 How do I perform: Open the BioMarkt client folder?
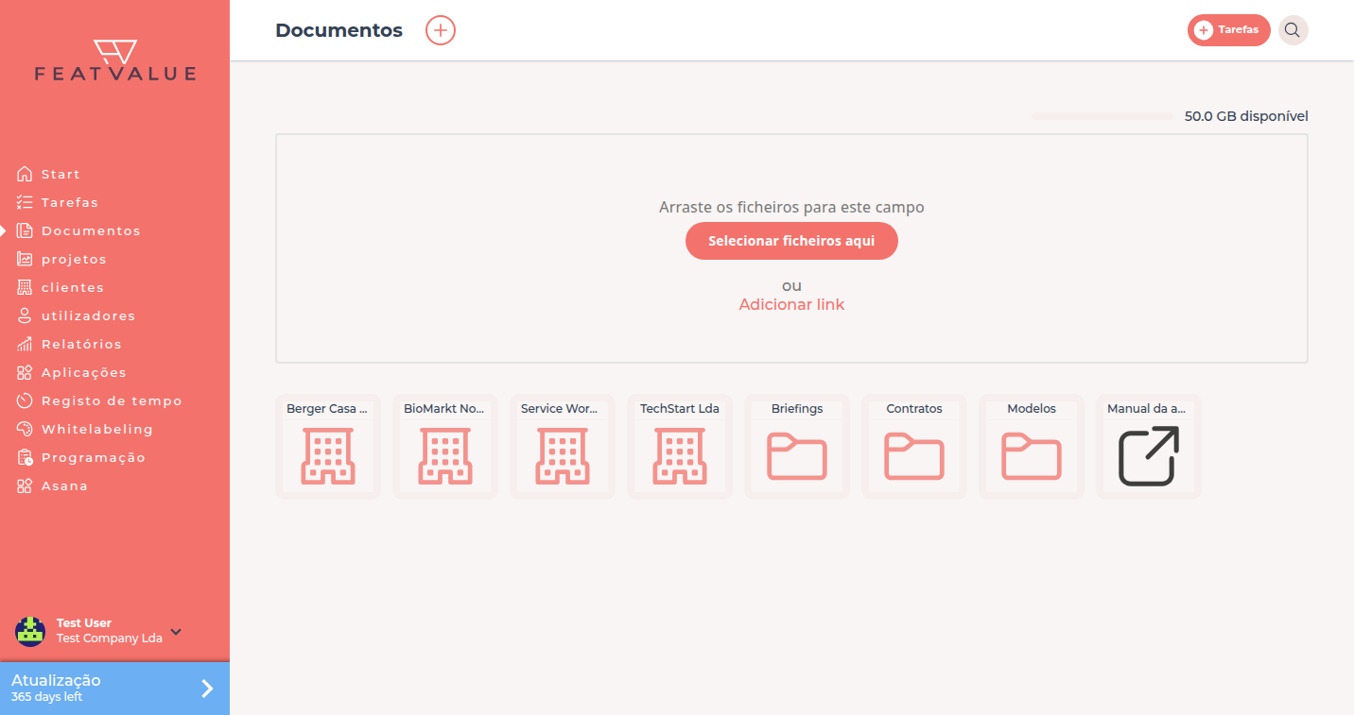coord(445,447)
